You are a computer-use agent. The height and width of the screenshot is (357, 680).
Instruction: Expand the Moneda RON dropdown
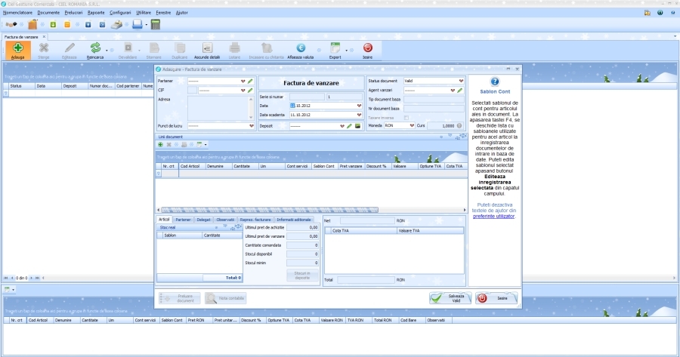(412, 126)
